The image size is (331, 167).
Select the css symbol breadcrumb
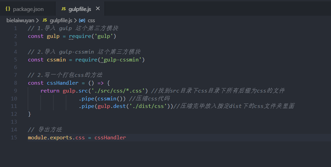pyautogui.click(x=91, y=20)
